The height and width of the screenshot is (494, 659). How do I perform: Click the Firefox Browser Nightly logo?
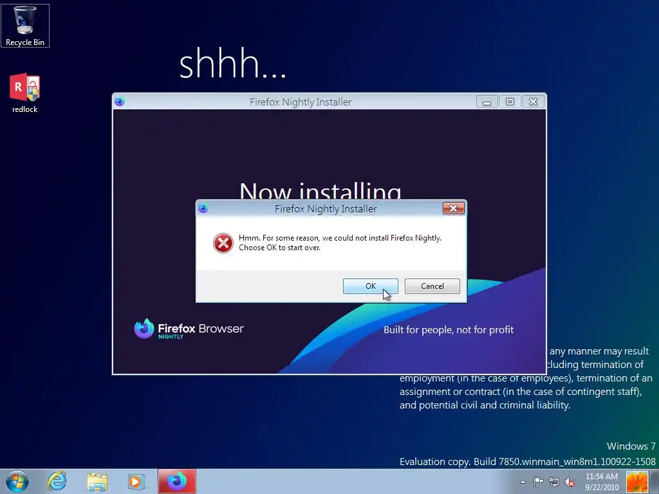(x=189, y=329)
